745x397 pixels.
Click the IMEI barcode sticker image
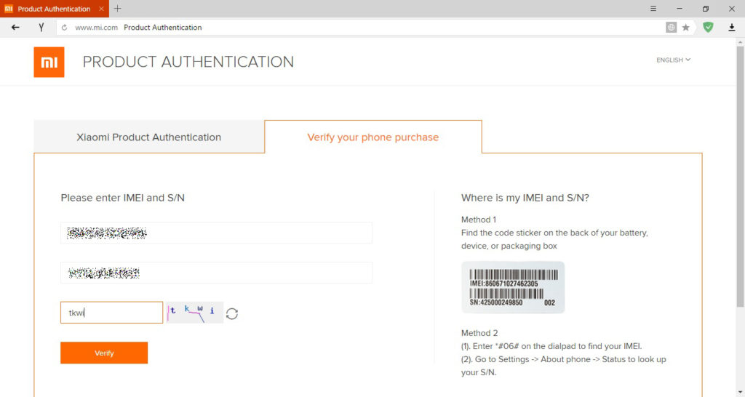click(x=513, y=287)
